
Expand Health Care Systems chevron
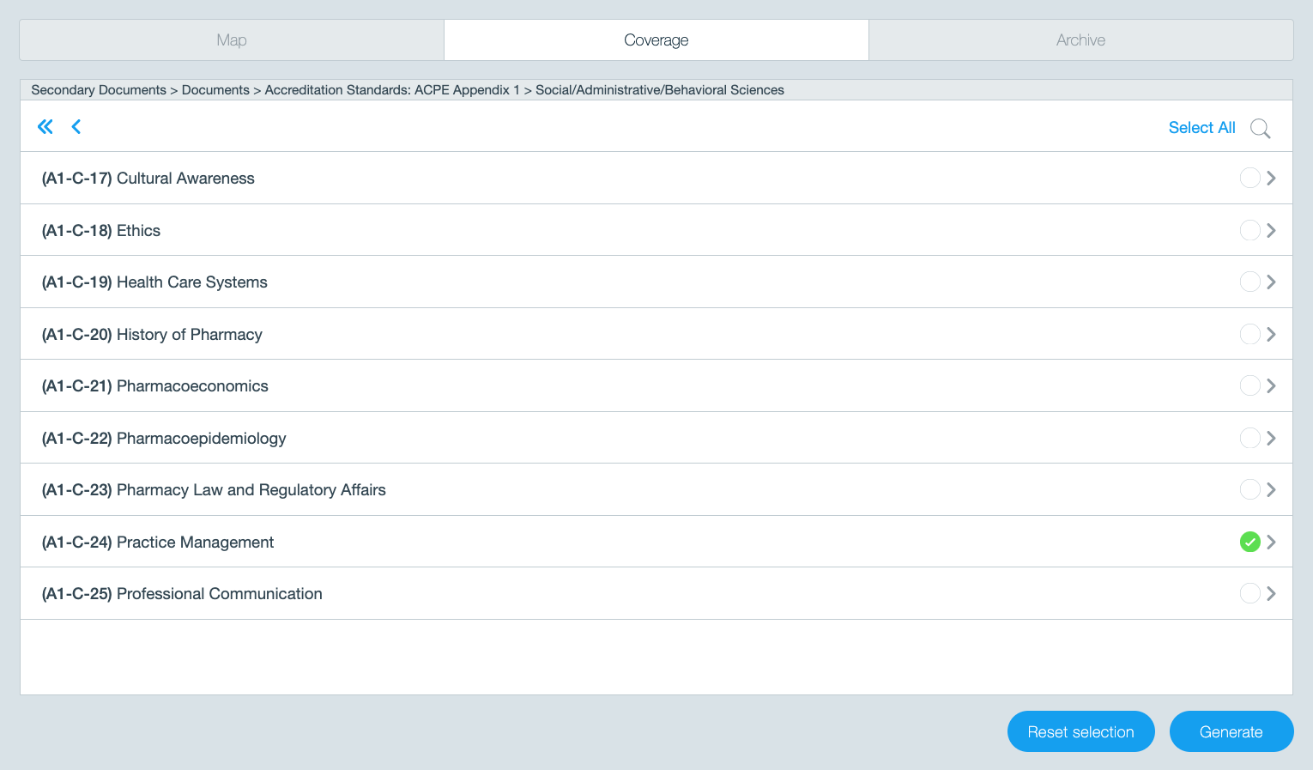1272,282
